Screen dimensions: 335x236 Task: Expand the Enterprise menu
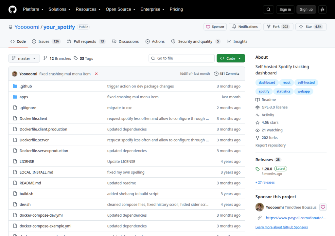coord(152,10)
